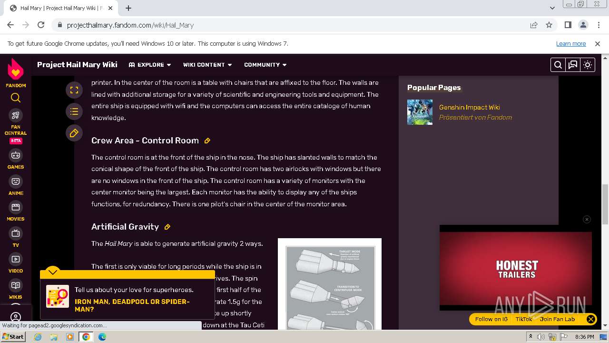This screenshot has width=609, height=343.
Task: Open a new browser tab
Action: [x=128, y=8]
